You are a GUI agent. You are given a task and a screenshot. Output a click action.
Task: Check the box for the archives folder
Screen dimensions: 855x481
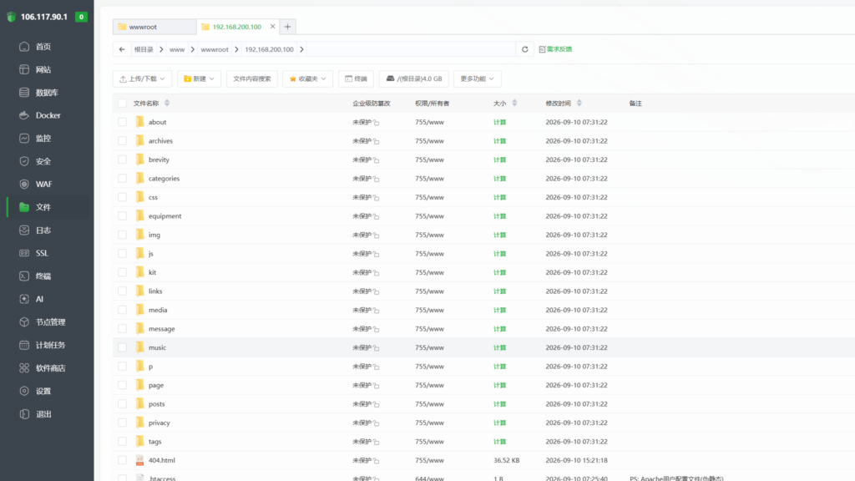click(x=122, y=140)
